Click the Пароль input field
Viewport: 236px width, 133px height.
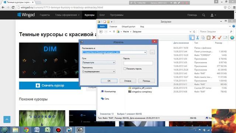coord(138,63)
